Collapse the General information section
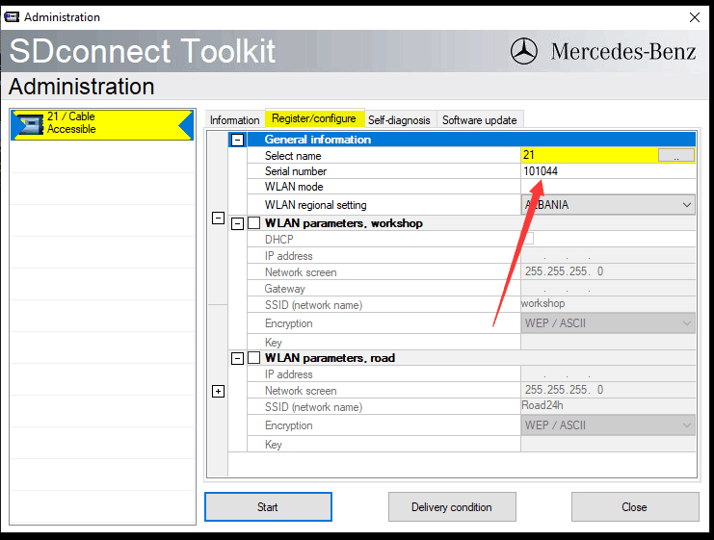Viewport: 714px width, 540px height. (237, 140)
